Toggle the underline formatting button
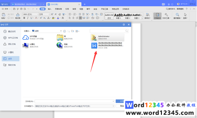Viewport: 197px width, 118px height. (31, 18)
